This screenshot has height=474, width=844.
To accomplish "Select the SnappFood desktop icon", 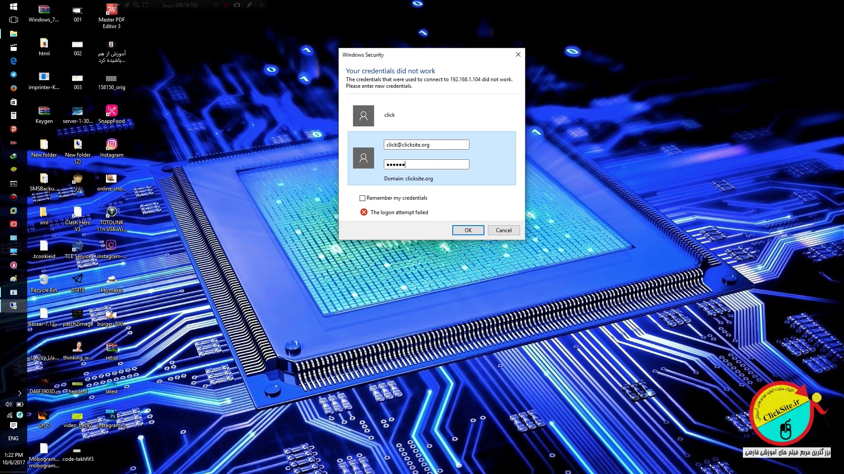I will pos(111,114).
